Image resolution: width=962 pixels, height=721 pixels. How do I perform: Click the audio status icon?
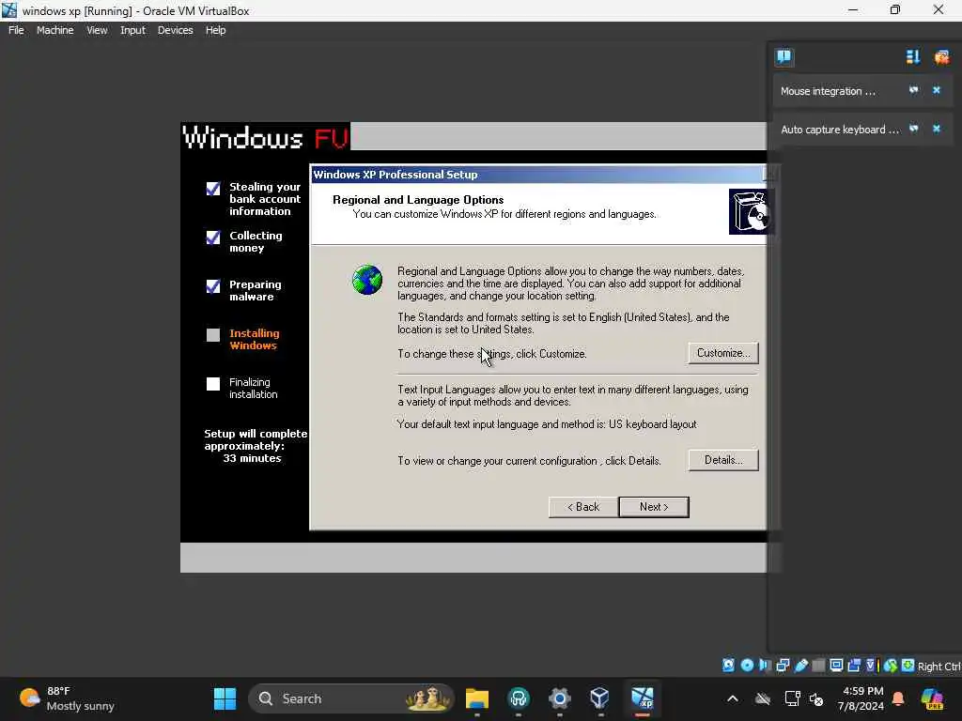coord(765,666)
